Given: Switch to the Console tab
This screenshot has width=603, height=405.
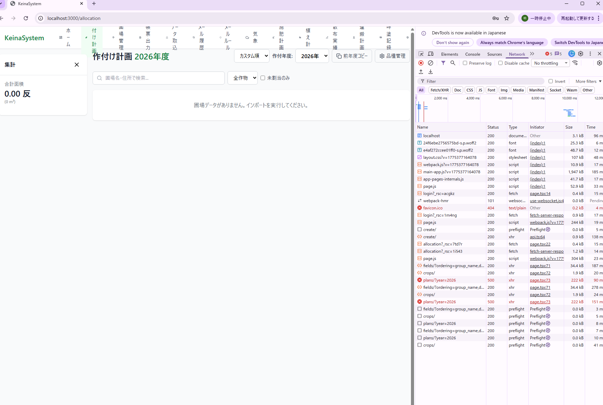Looking at the screenshot, I should click(x=473, y=54).
